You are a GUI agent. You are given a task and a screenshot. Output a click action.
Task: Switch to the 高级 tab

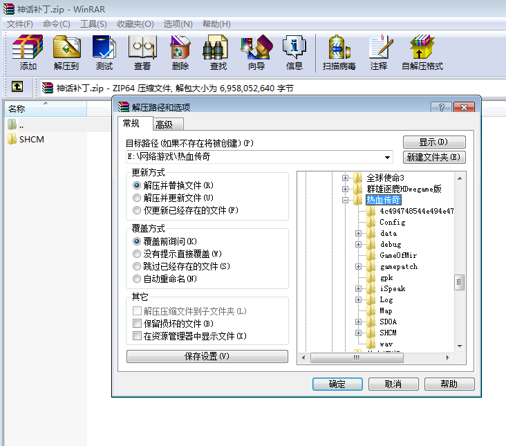(x=165, y=124)
